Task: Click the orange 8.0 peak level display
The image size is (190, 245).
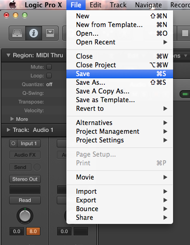Action: click(x=33, y=231)
